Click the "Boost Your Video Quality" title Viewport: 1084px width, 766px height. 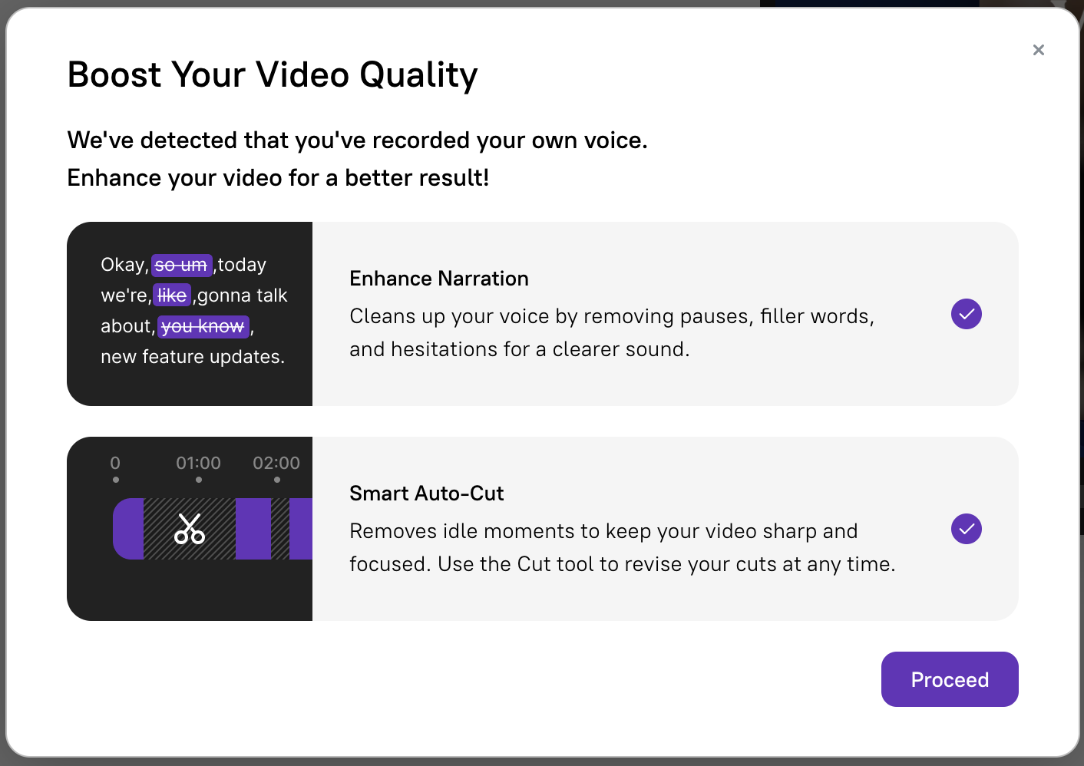point(273,75)
